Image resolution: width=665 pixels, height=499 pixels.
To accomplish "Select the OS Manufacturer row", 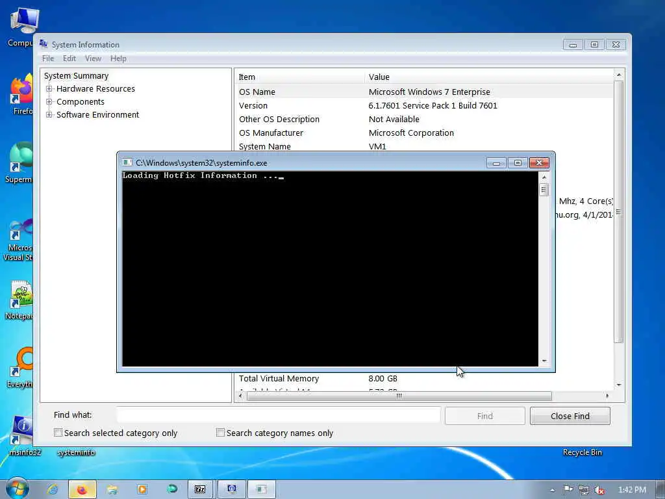I will tap(424, 133).
